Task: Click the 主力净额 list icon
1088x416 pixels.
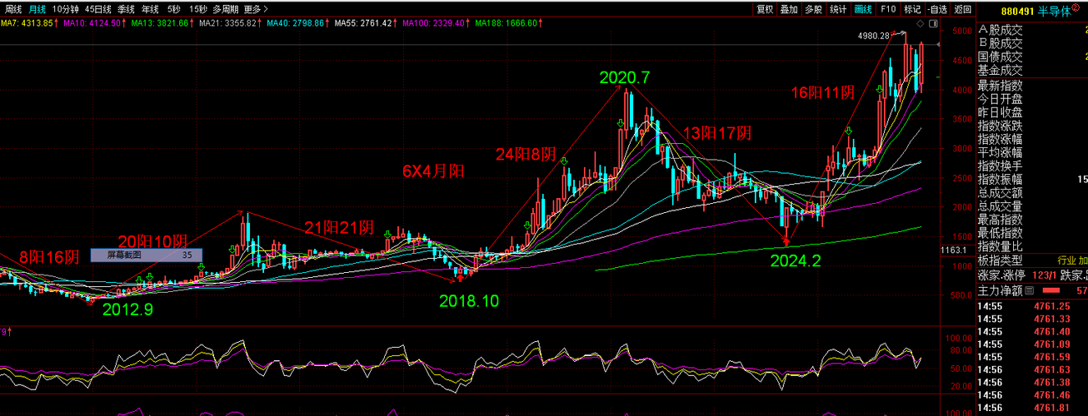Action: (x=1030, y=290)
